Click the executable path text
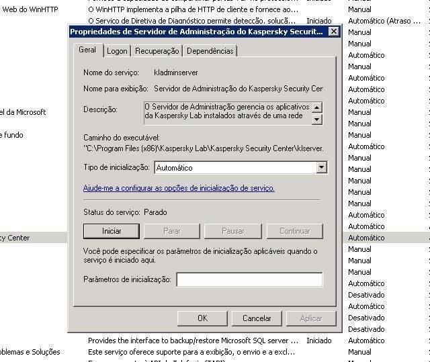 click(x=203, y=148)
